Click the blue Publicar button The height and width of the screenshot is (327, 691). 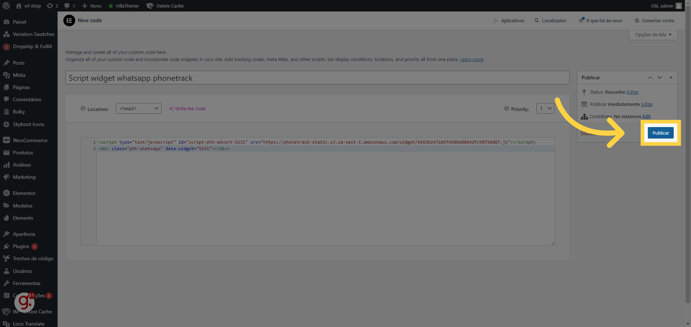coord(661,133)
